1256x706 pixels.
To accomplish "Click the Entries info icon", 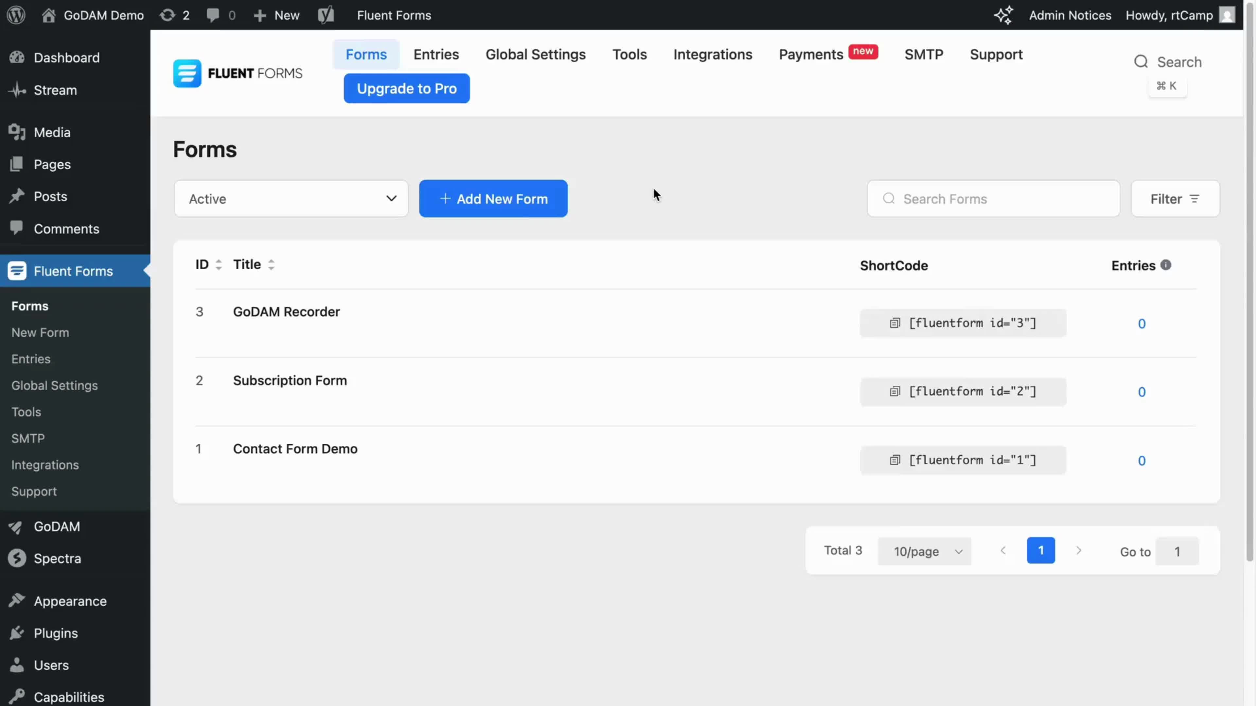I will click(1166, 264).
